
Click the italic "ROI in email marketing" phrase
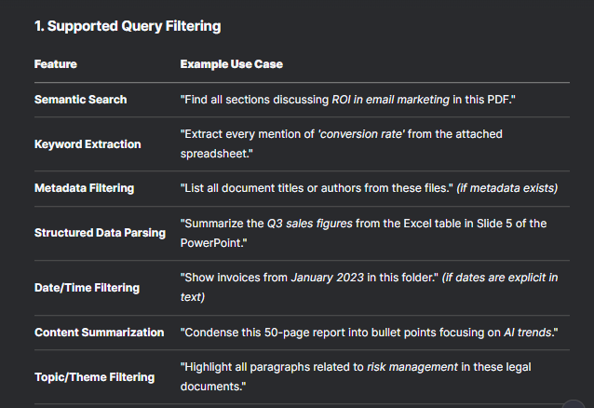click(x=391, y=100)
